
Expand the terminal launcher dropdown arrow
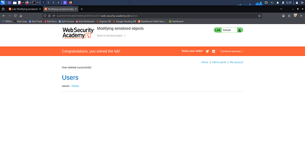pos(38,3)
